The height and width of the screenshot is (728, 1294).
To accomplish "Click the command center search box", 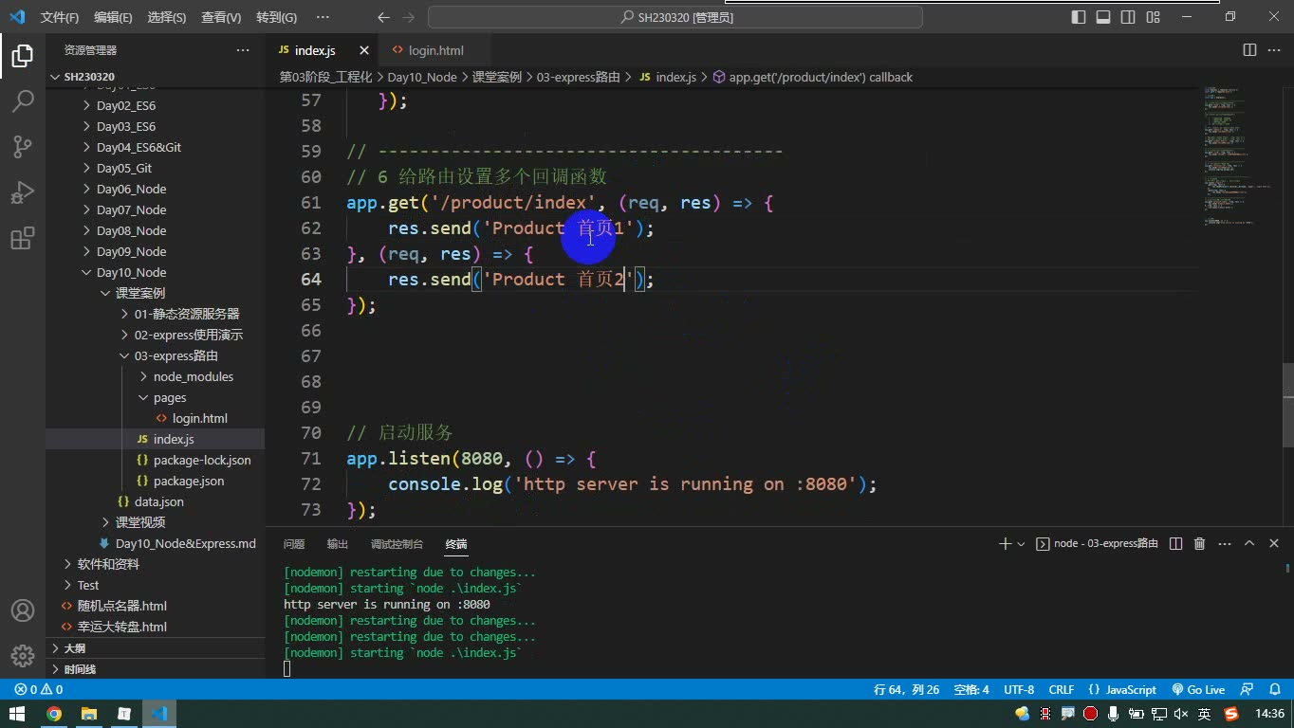I will [x=675, y=17].
